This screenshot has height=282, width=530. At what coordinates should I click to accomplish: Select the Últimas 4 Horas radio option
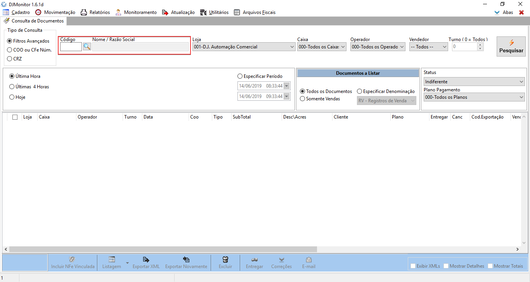[x=12, y=87]
